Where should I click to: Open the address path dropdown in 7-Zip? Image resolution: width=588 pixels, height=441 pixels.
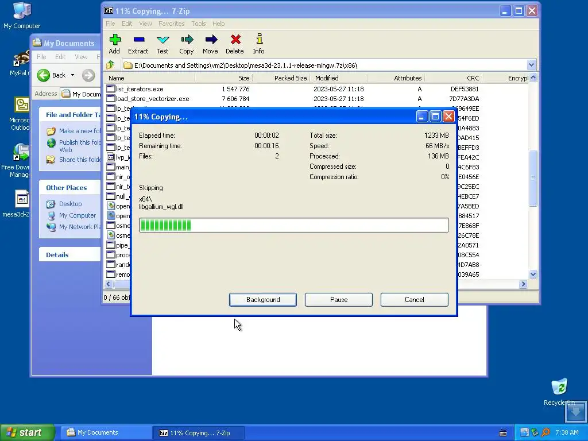pyautogui.click(x=531, y=65)
